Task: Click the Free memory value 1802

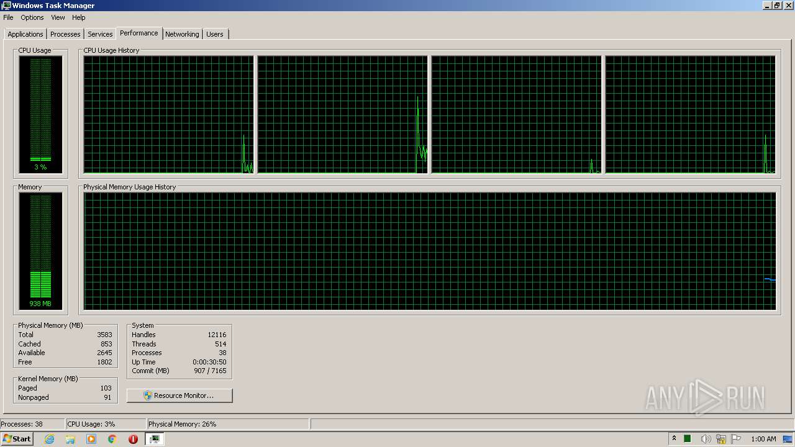Action: click(104, 362)
